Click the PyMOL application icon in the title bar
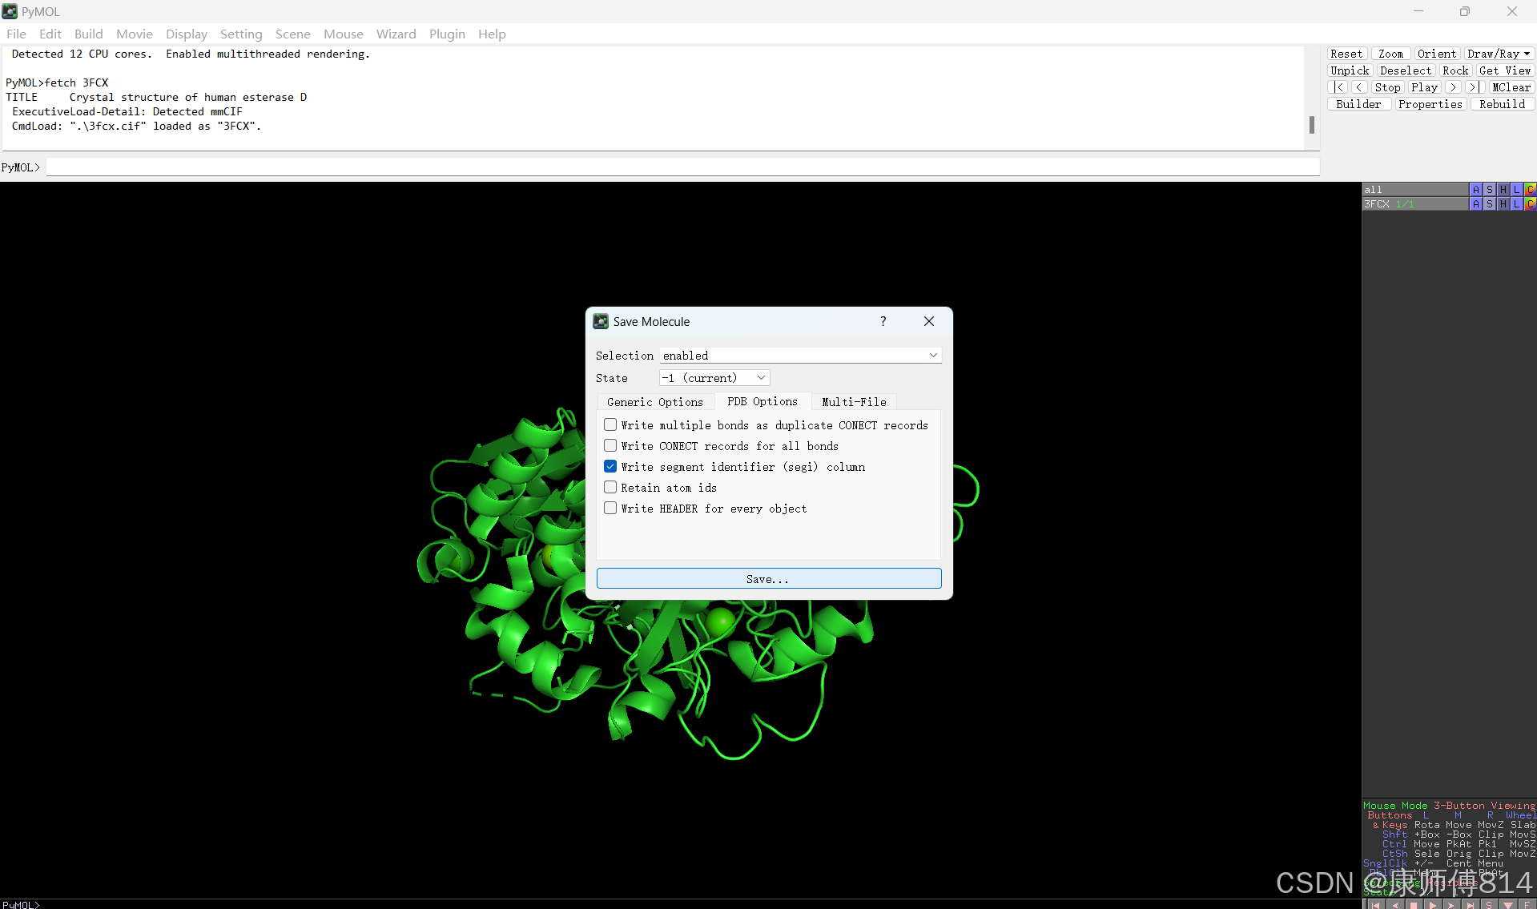The height and width of the screenshot is (909, 1537). pos(10,11)
